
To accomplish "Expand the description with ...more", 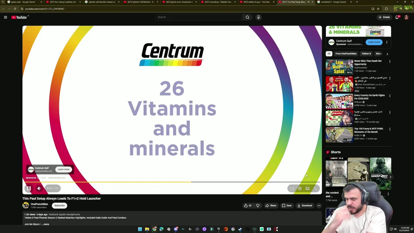I will [x=46, y=224].
